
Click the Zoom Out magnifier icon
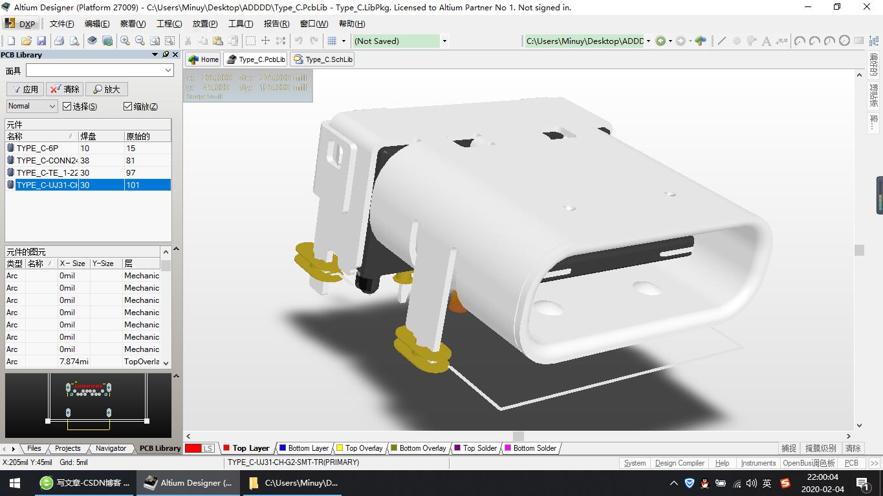(140, 41)
